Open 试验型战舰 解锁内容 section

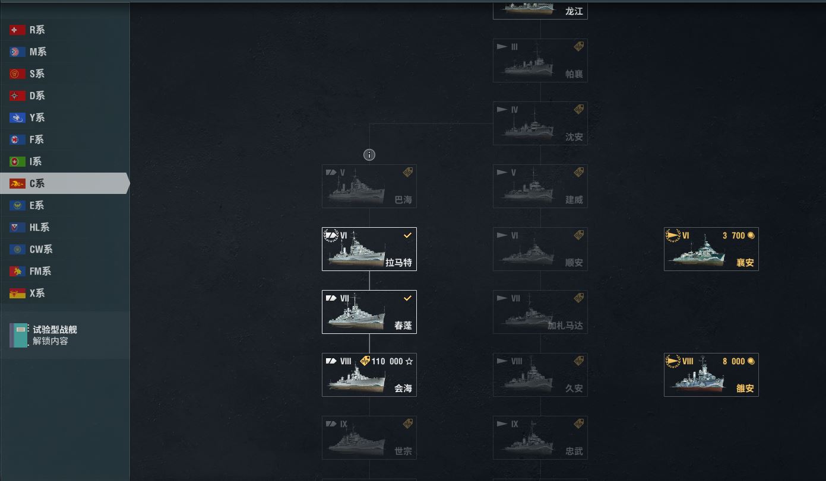[65, 335]
